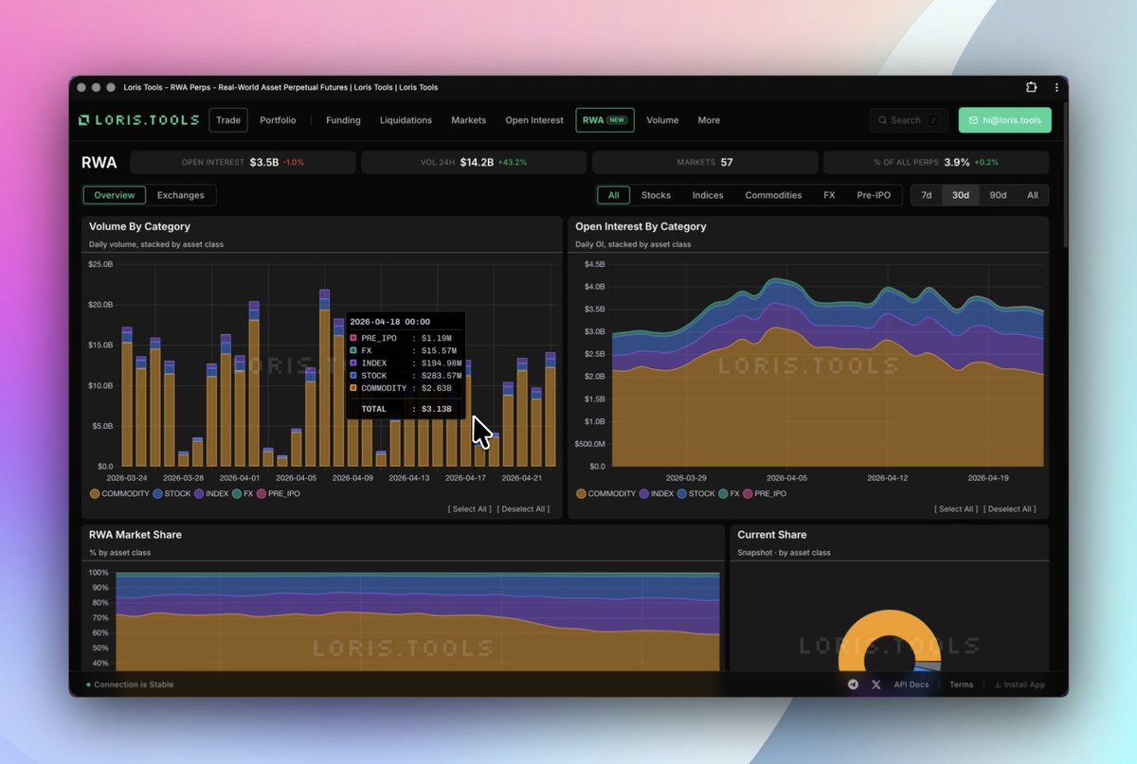
Task: Click the Search input field
Action: point(909,120)
